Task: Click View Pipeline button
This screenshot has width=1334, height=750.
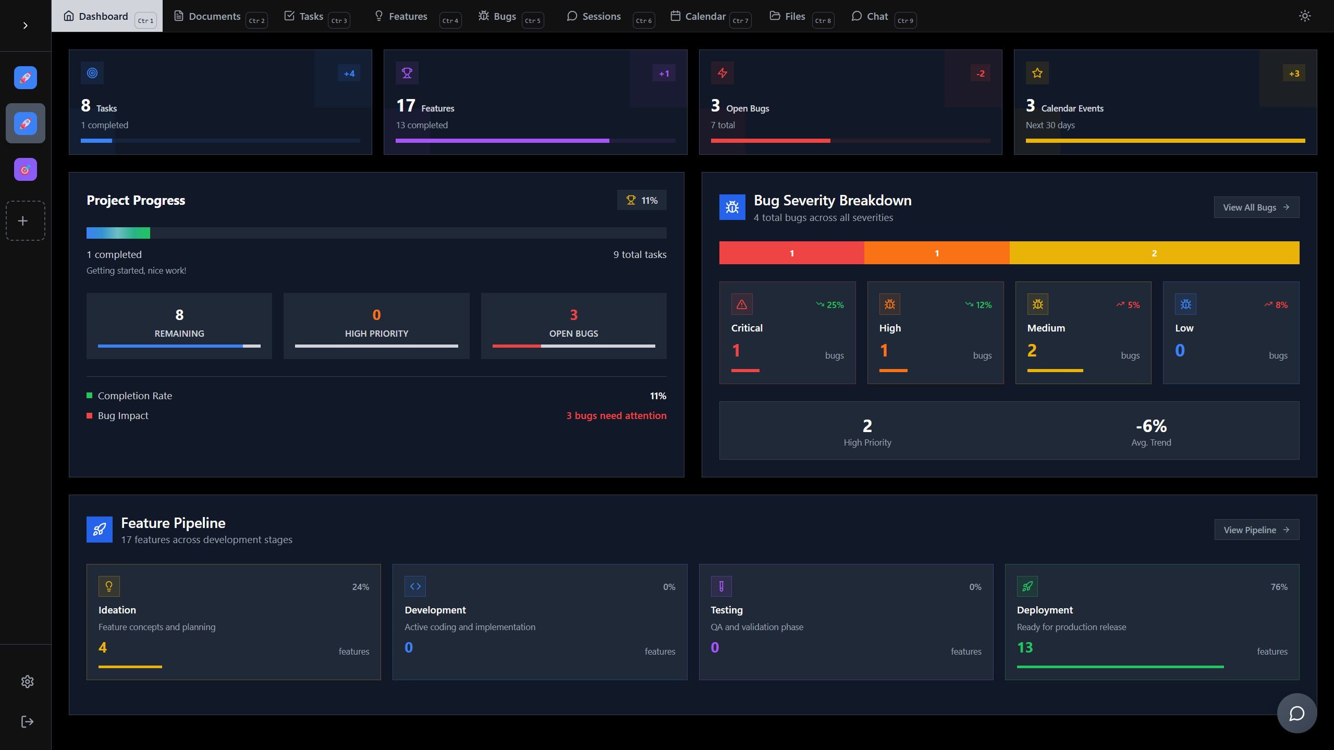Action: [1256, 530]
